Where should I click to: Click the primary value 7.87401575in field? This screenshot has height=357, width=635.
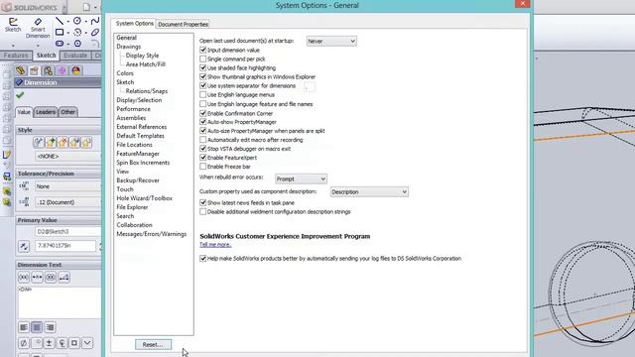(65, 246)
